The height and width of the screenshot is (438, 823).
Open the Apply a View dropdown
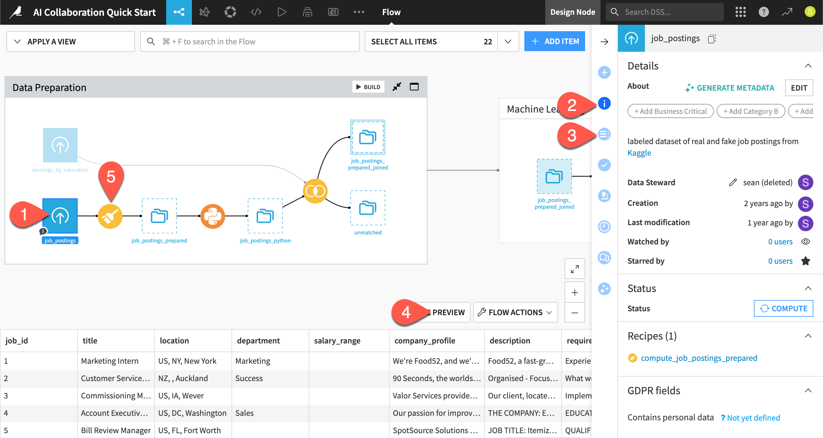[x=71, y=41]
